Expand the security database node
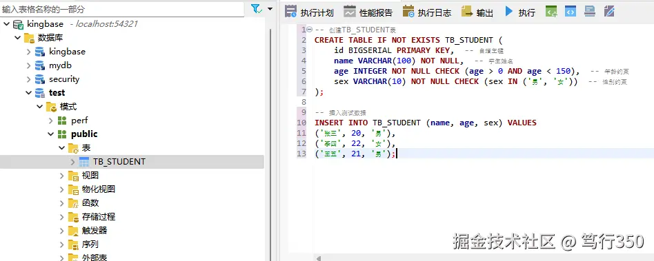The image size is (654, 261). pos(28,79)
